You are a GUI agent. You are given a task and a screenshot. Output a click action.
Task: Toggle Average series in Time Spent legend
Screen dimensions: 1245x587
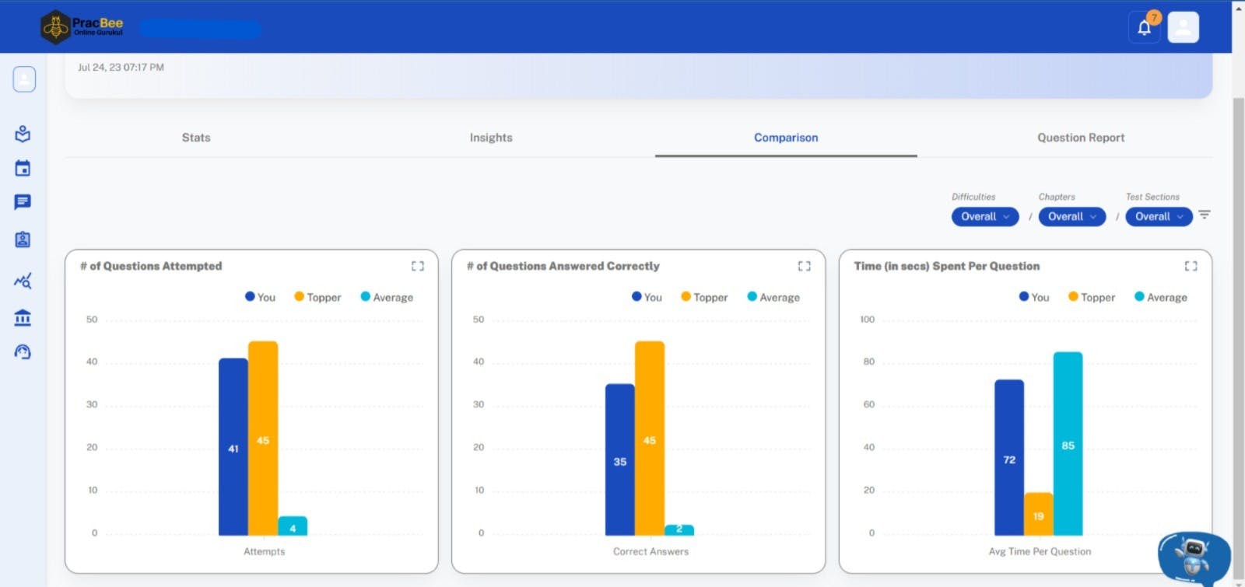point(1161,297)
